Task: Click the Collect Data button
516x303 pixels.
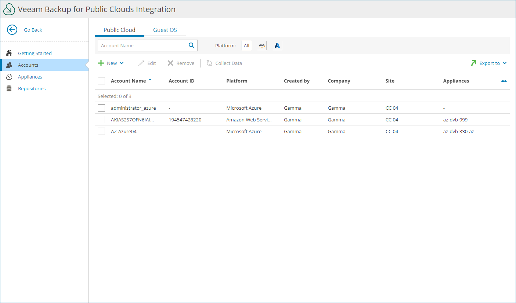Action: point(224,63)
